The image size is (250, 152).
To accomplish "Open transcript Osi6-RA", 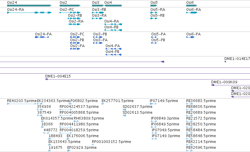I will (192, 13).
